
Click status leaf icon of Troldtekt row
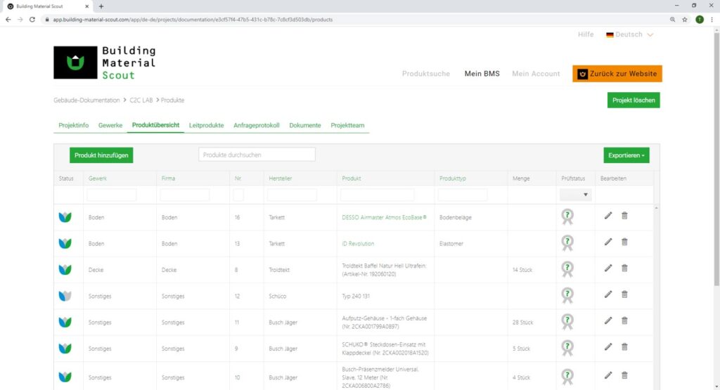(65, 269)
